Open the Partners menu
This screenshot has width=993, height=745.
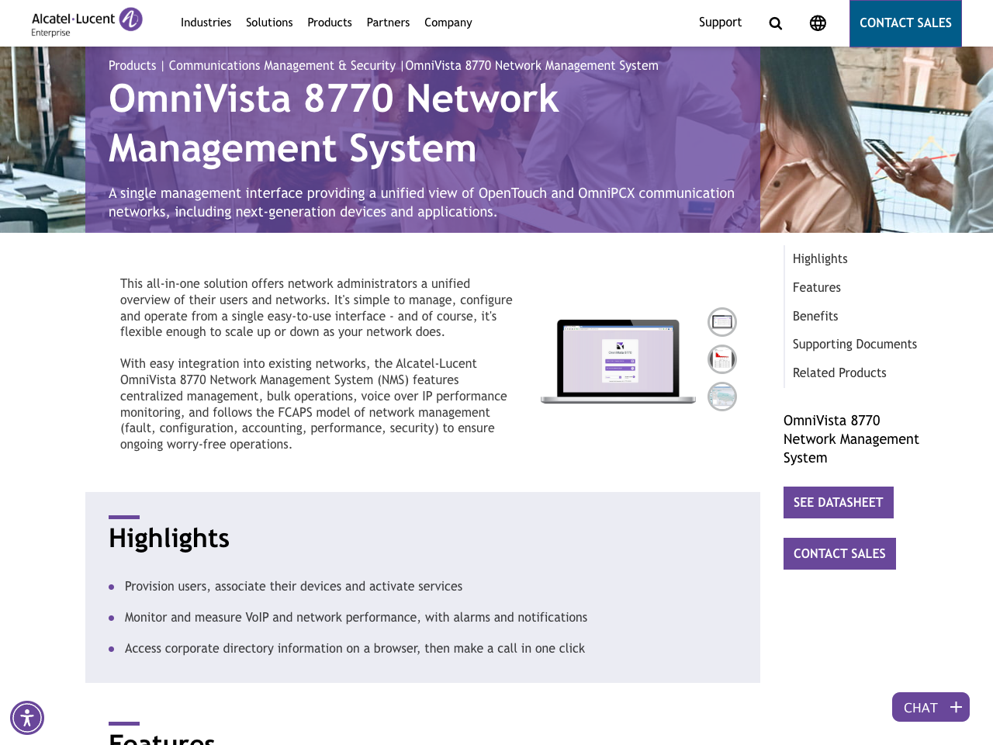(x=388, y=23)
